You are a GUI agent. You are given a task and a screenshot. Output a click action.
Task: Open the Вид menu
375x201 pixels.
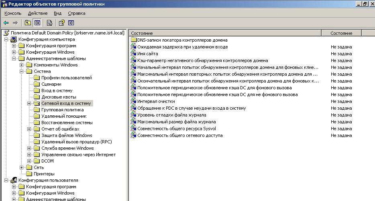[58, 13]
